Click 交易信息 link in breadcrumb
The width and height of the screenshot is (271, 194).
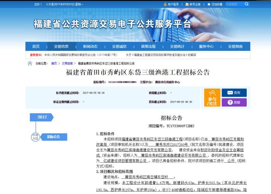click(67, 63)
